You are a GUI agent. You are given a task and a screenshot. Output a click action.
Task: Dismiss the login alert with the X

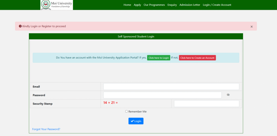tap(252, 27)
